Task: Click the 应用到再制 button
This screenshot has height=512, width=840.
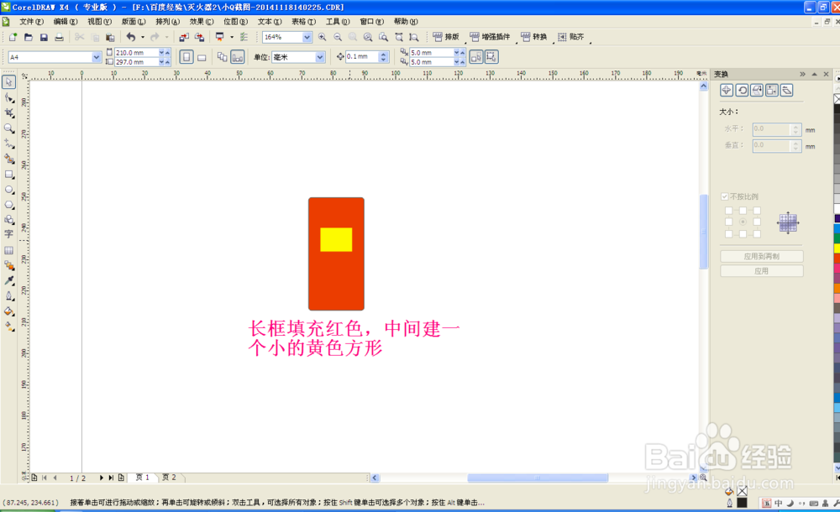Action: tap(762, 254)
